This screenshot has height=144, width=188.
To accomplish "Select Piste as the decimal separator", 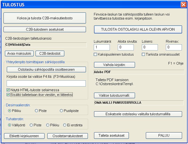I will [x=36, y=111].
